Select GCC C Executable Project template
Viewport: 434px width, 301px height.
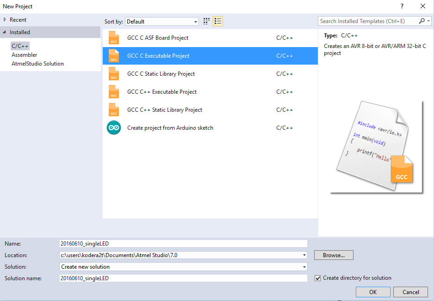click(210, 56)
